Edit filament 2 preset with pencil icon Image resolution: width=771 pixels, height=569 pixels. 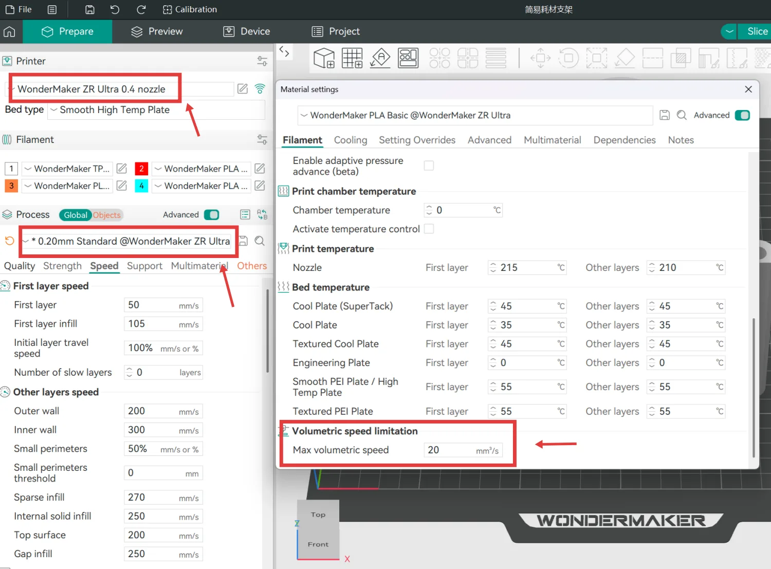260,169
